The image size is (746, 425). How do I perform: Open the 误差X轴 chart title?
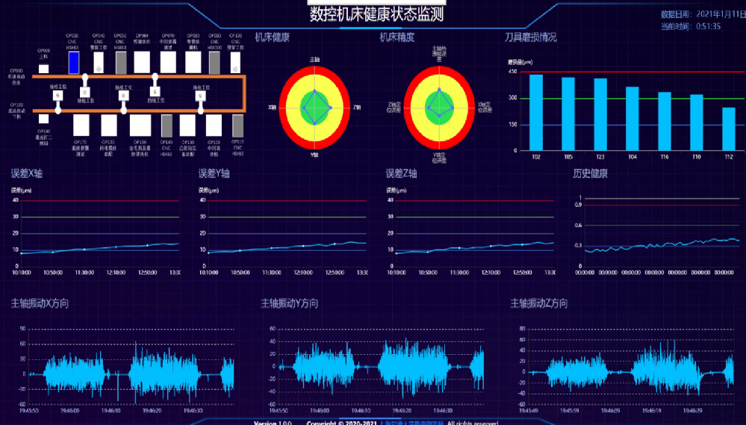coord(26,173)
